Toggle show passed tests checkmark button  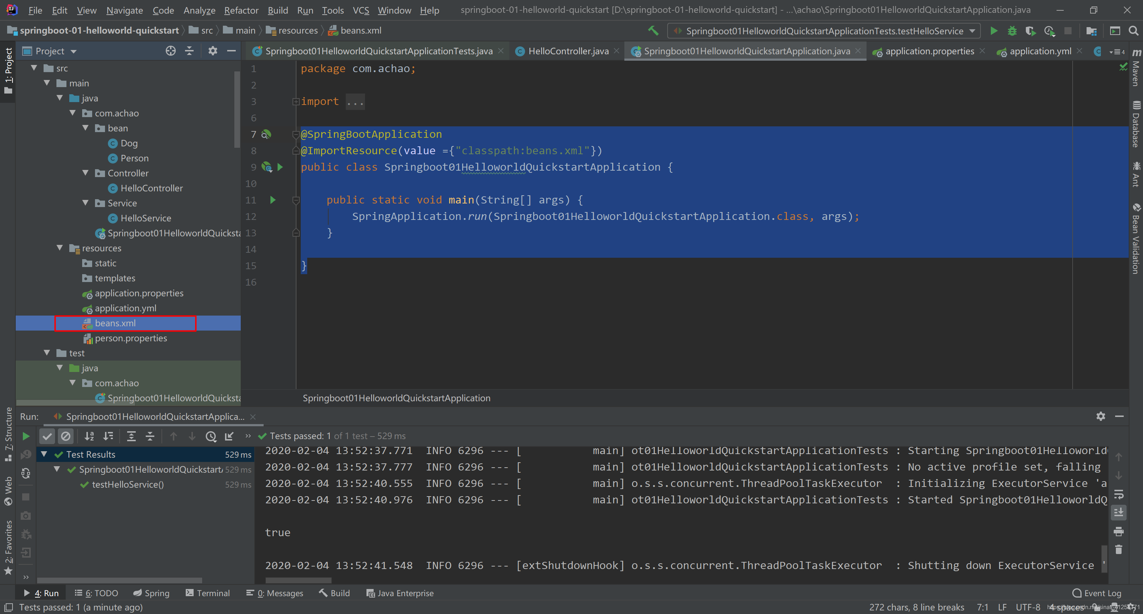pyautogui.click(x=47, y=436)
